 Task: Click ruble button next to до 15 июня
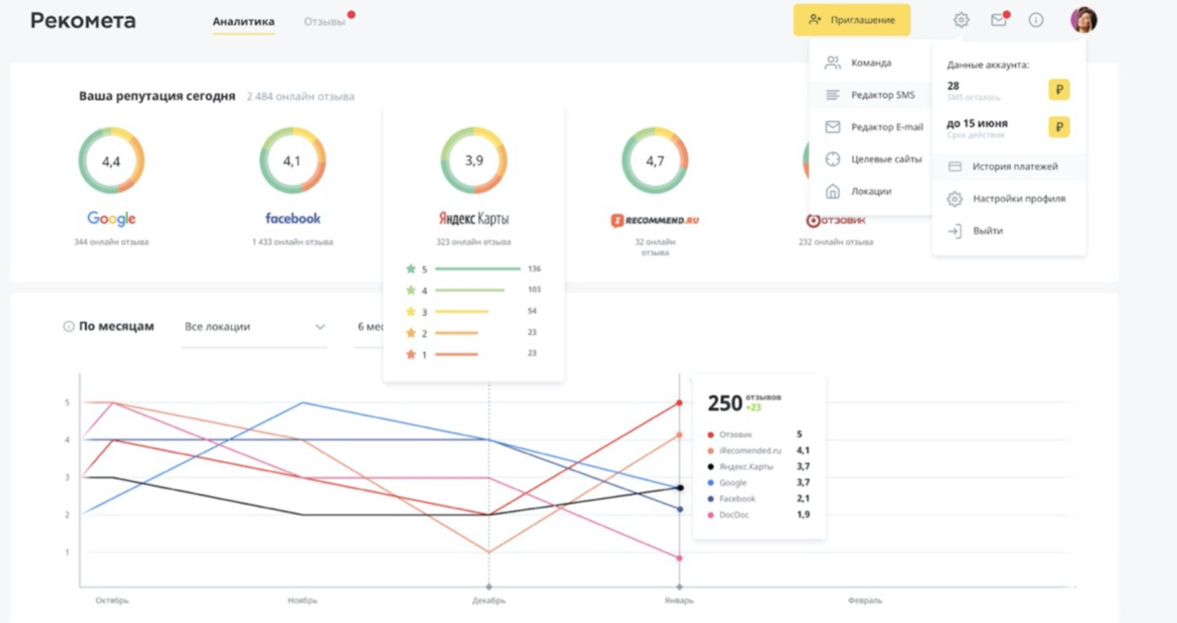tap(1059, 127)
